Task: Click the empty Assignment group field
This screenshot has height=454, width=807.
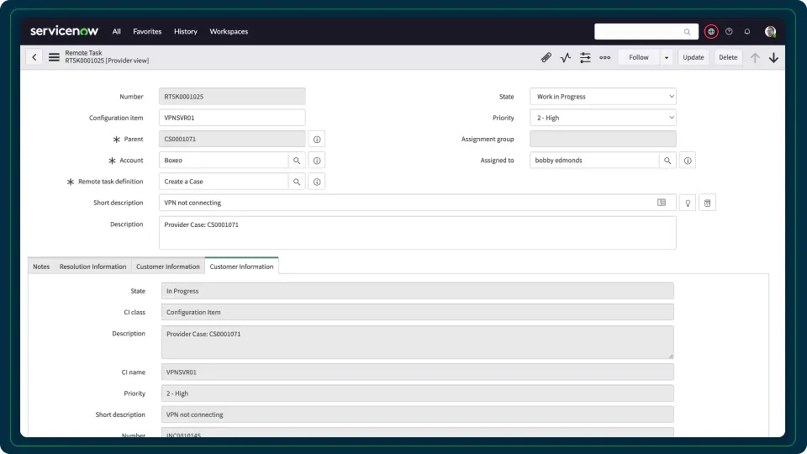Action: (603, 139)
